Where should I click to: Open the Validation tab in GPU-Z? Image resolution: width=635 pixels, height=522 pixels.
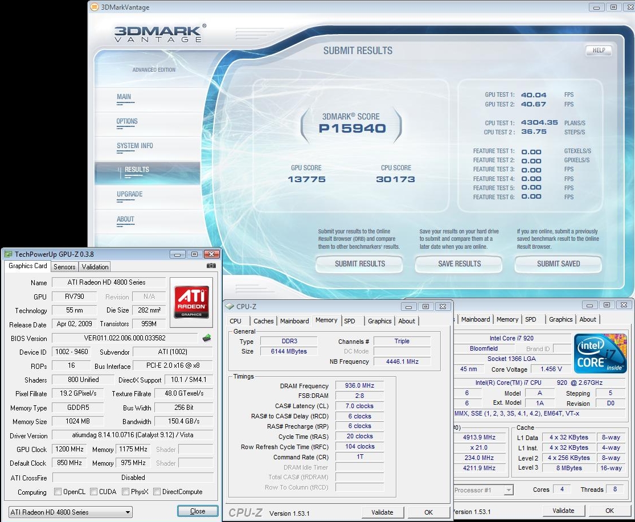(95, 266)
